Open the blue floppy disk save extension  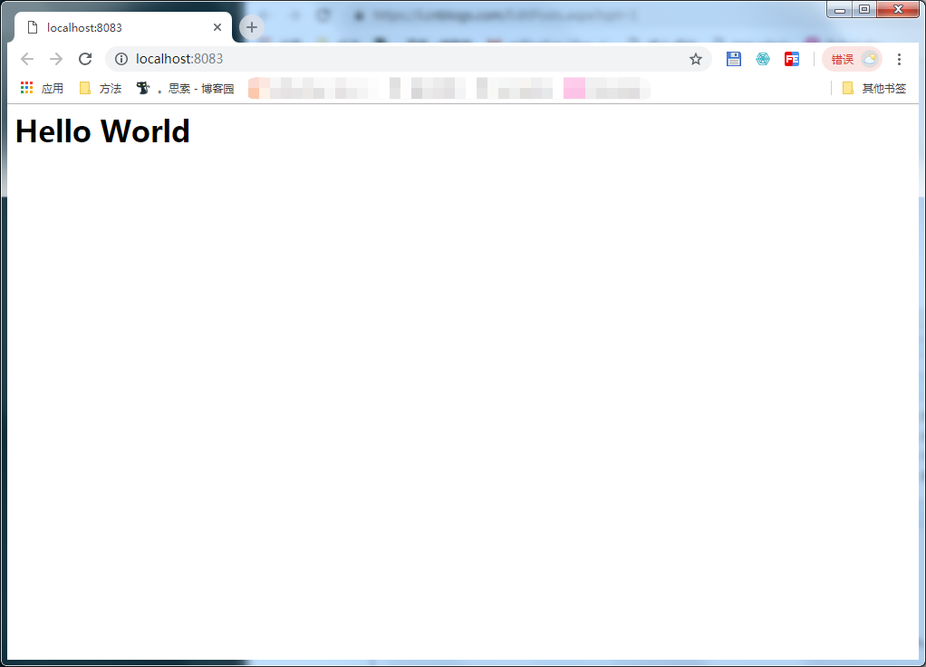[734, 59]
